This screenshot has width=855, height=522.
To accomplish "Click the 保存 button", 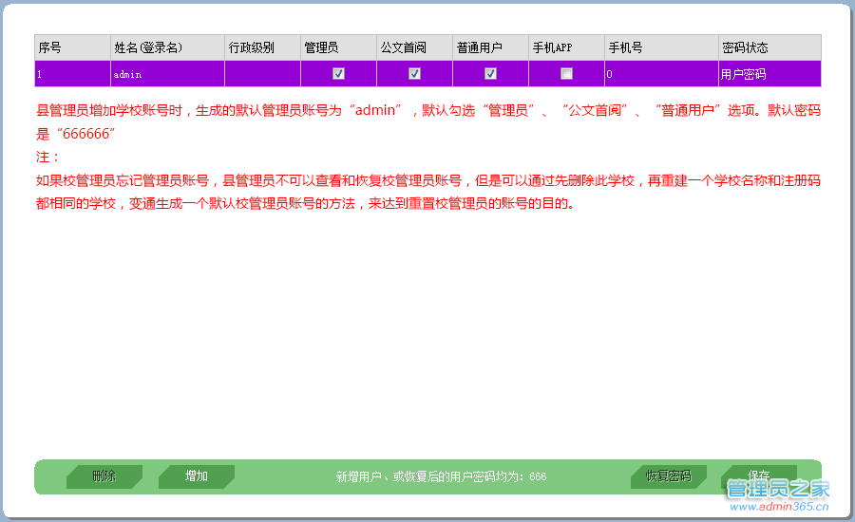I will tap(759, 476).
